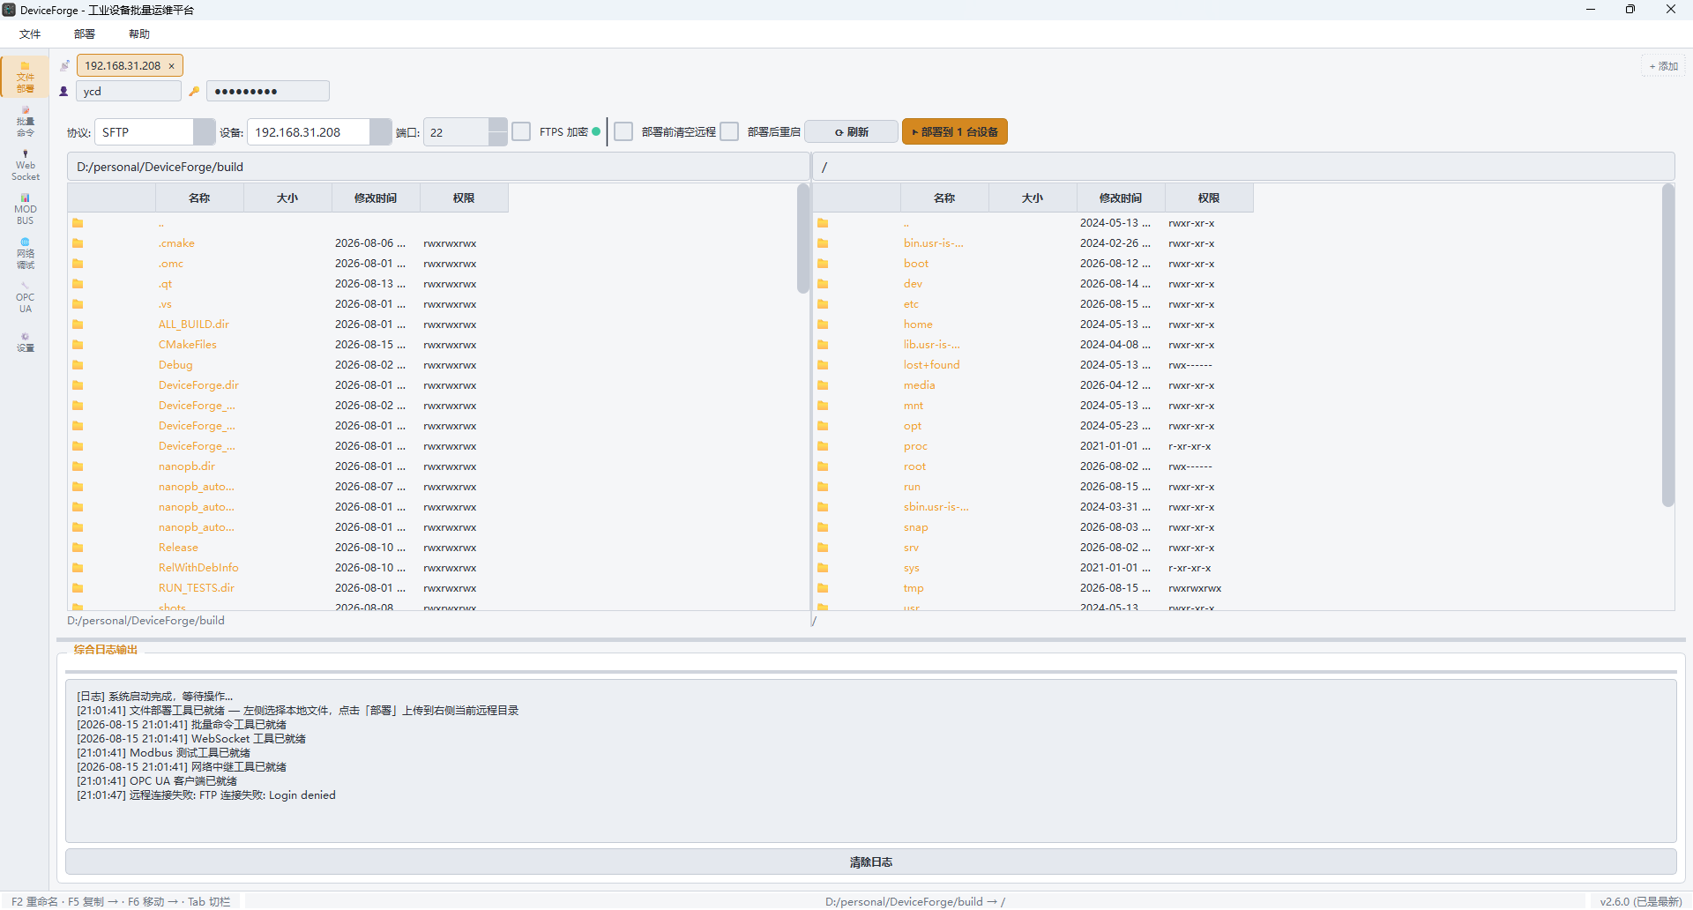Open the 部署 menu
Viewport: 1693px width, 910px height.
click(x=85, y=34)
